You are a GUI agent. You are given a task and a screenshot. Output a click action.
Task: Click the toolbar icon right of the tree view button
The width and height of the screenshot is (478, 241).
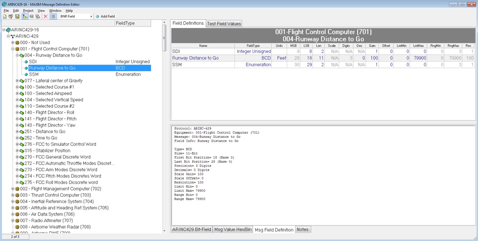tap(32, 16)
